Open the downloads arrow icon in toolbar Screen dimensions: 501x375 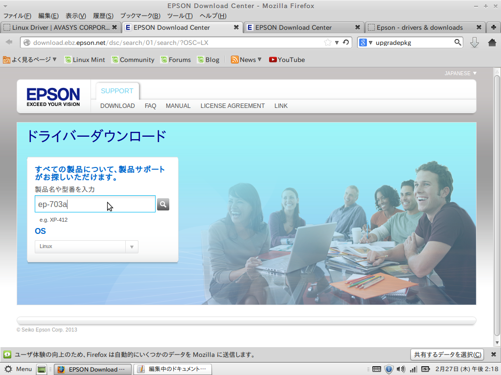click(x=475, y=42)
